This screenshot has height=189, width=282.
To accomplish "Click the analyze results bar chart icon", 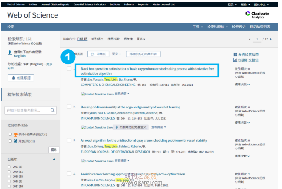I will [235, 54].
